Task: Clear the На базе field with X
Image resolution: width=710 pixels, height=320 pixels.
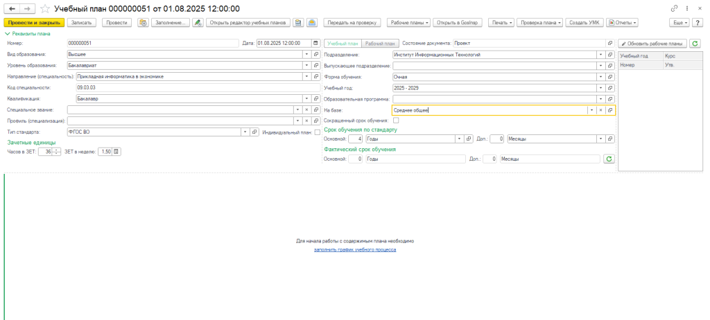Action: pyautogui.click(x=600, y=110)
